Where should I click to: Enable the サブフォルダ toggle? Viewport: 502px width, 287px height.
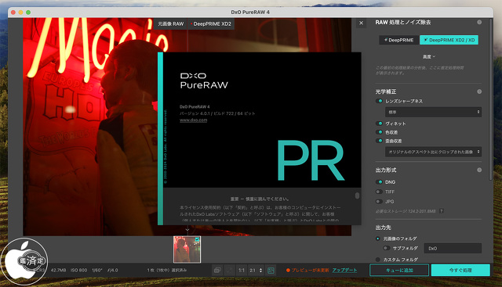387,248
